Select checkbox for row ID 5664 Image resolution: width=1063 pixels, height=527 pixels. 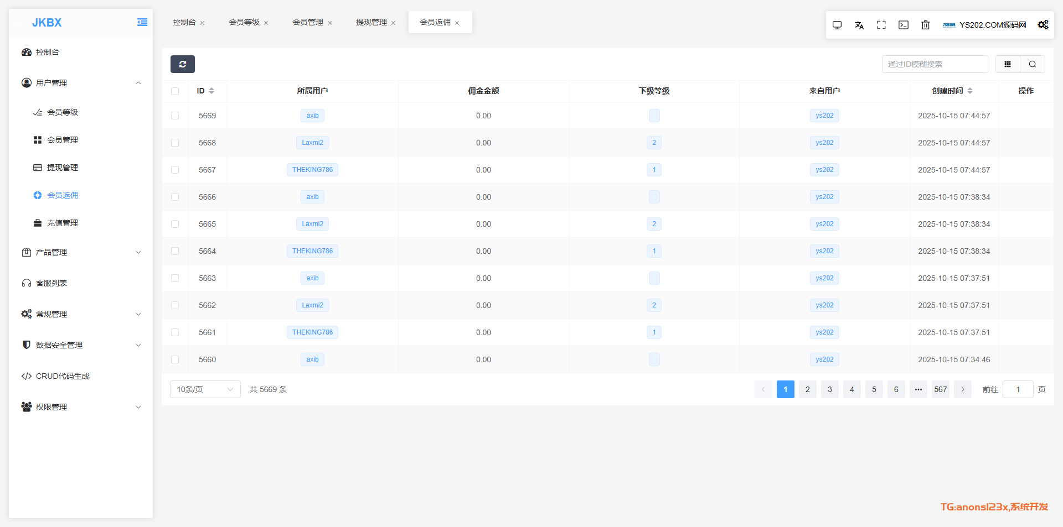click(x=175, y=251)
